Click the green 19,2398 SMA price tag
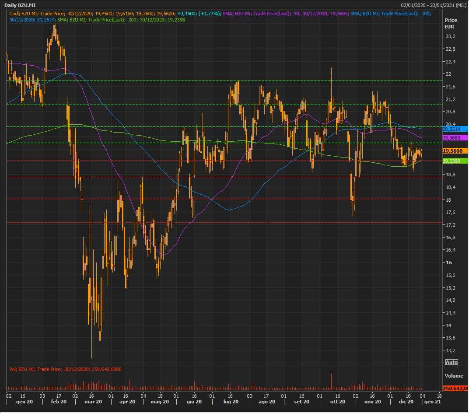Screen dimensions: 469x413 pos(455,161)
